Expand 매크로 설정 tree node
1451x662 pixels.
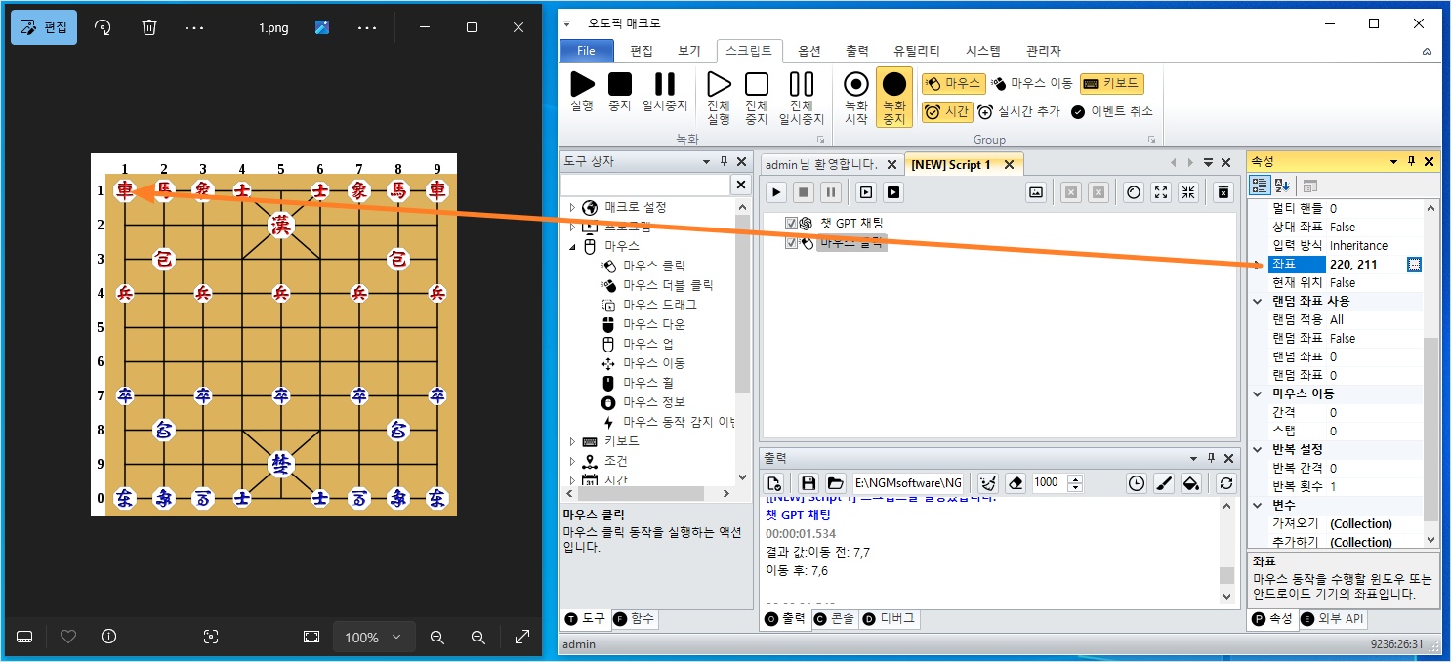click(573, 207)
